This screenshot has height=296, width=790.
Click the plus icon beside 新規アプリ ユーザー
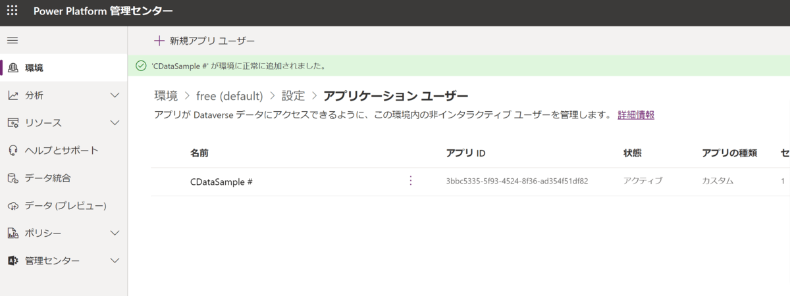[x=159, y=41]
